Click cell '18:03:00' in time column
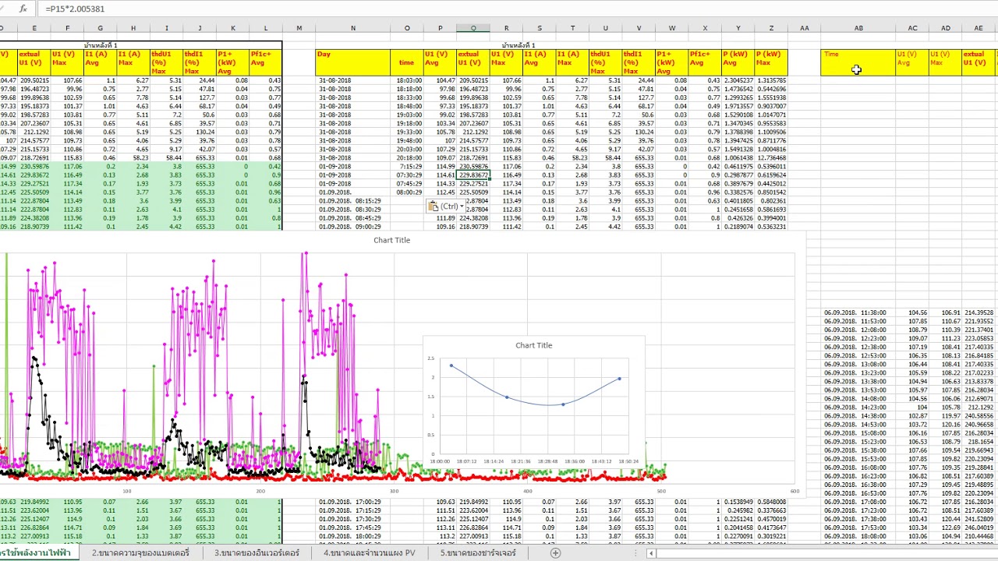The width and height of the screenshot is (998, 561). (409, 80)
